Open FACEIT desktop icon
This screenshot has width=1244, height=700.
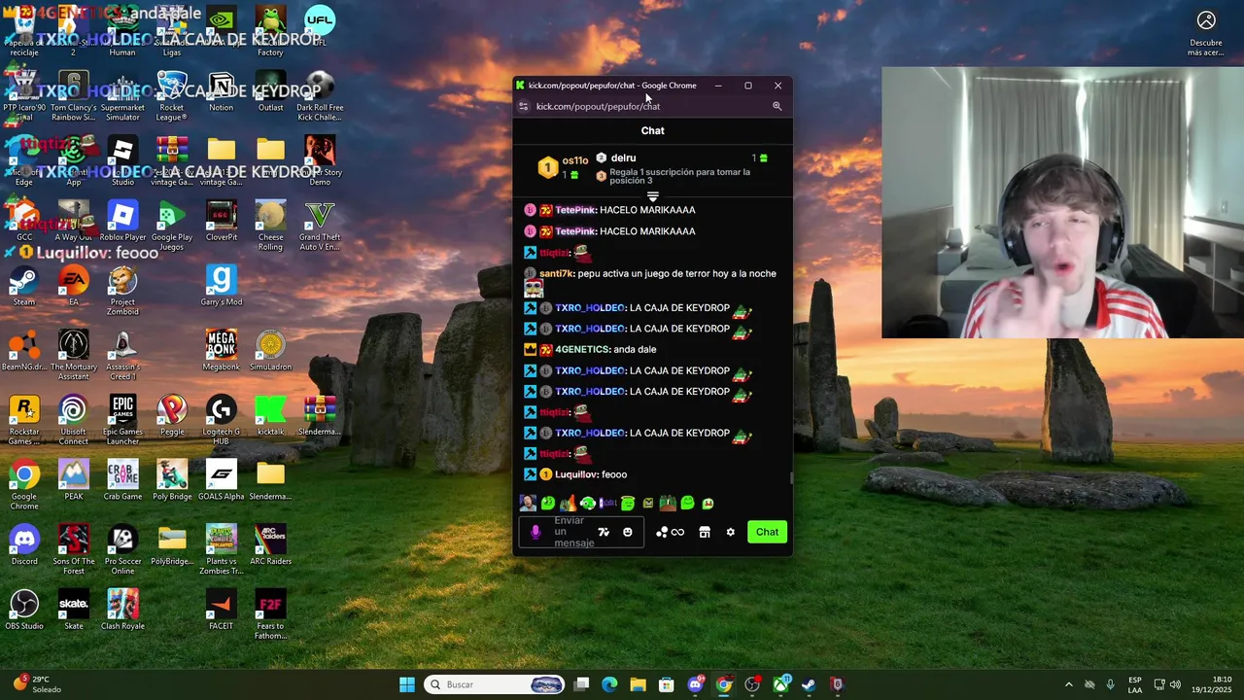[222, 611]
